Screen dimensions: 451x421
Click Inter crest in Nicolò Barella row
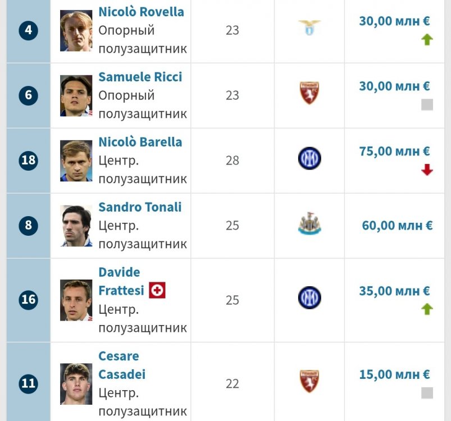coord(309,158)
